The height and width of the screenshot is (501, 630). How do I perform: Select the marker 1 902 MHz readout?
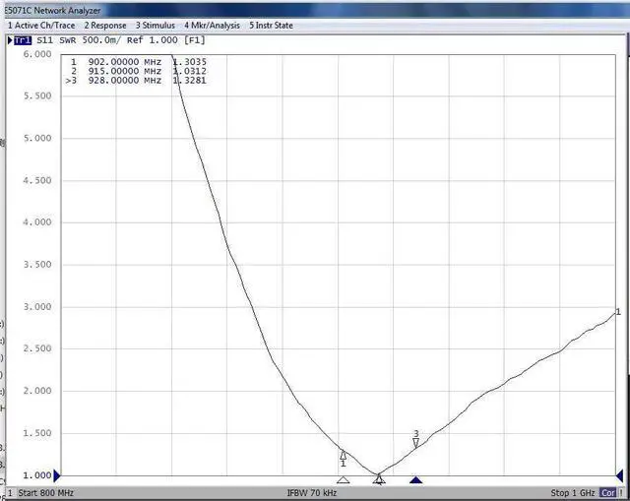click(x=138, y=61)
